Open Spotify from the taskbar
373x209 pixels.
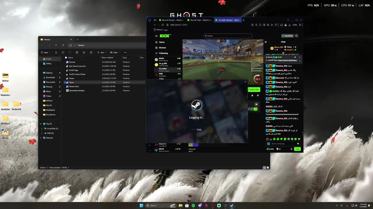tap(193, 206)
